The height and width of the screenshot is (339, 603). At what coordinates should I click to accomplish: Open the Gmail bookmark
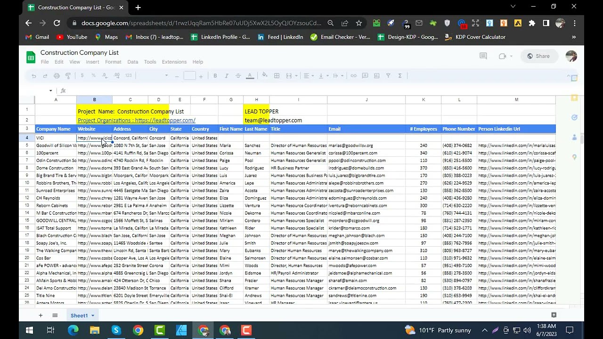pyautogui.click(x=37, y=37)
